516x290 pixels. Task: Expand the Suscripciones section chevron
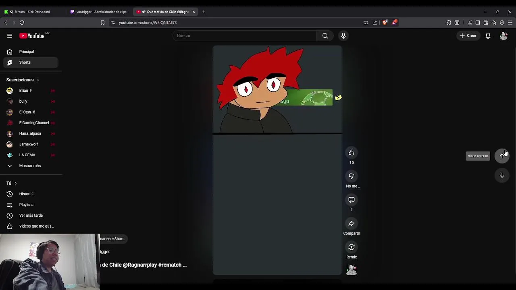pos(38,80)
